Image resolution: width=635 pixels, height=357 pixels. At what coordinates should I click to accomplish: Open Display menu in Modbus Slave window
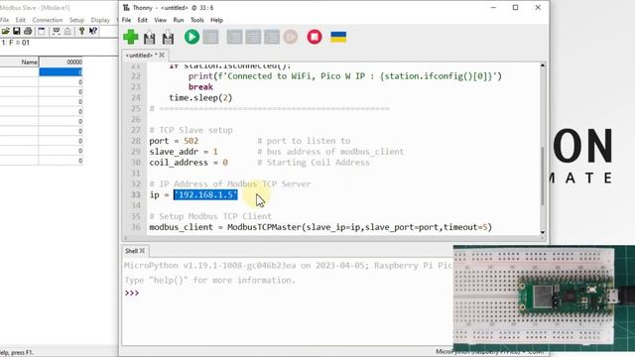click(100, 20)
